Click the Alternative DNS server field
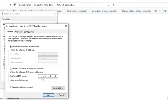The image size is (168, 100). tap(48, 80)
